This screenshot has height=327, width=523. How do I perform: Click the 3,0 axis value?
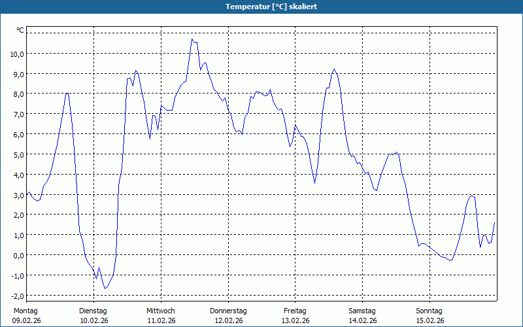pos(19,196)
